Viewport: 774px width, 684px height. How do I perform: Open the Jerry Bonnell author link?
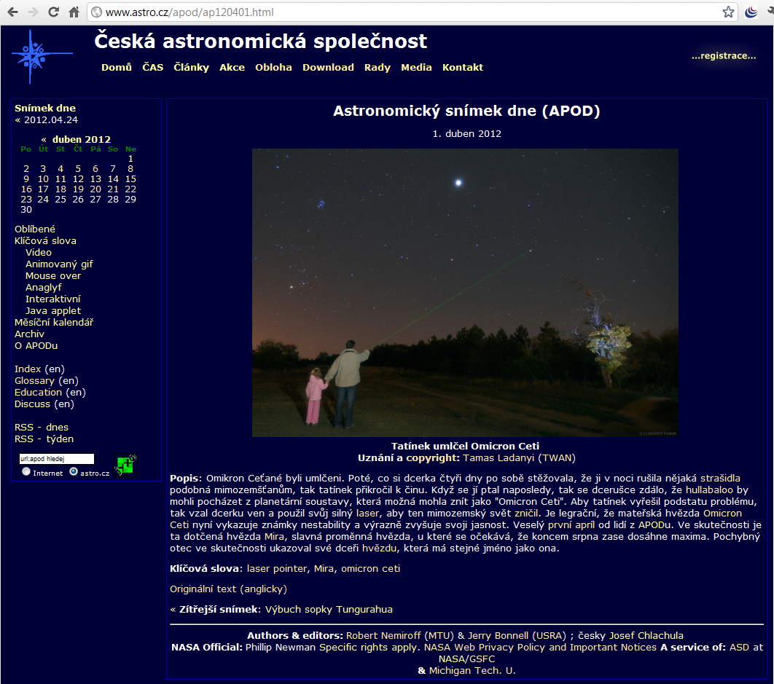[498, 636]
